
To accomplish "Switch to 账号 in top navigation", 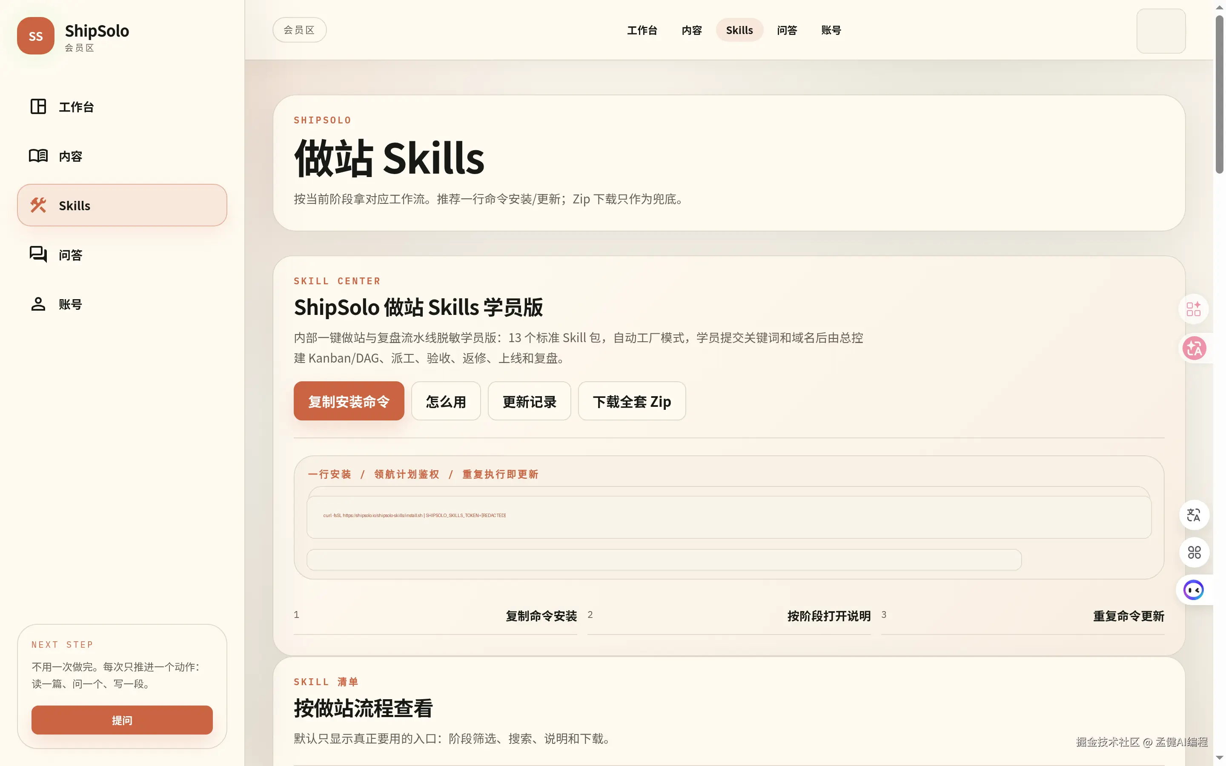I will click(831, 30).
